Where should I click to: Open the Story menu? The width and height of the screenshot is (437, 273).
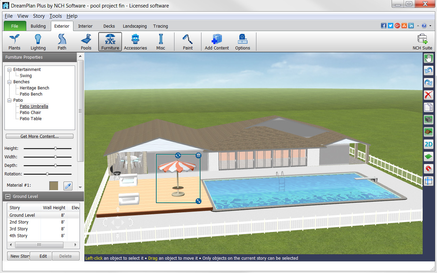click(x=39, y=16)
